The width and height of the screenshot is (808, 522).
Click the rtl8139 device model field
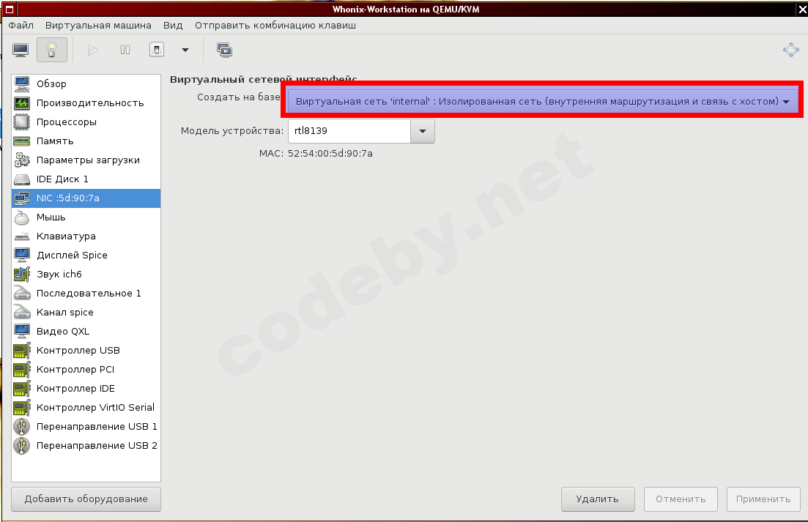click(x=349, y=131)
